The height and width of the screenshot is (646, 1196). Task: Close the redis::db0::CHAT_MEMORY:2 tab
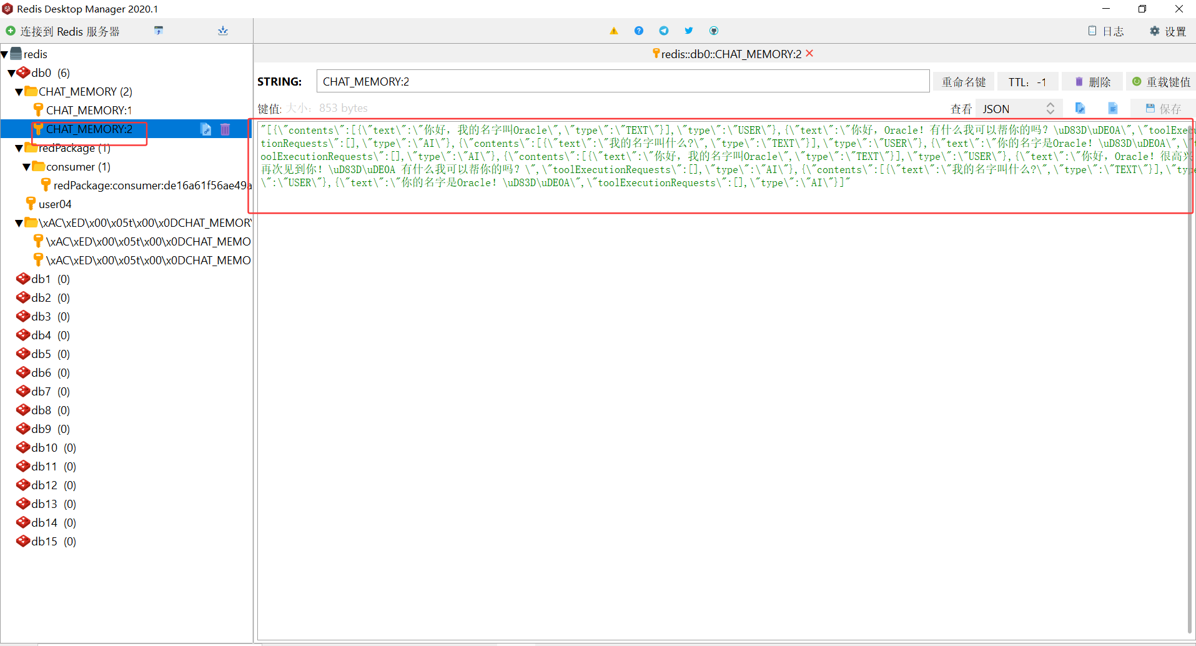(809, 54)
